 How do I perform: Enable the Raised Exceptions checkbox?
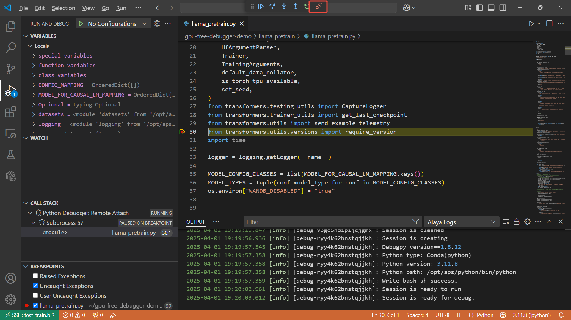pyautogui.click(x=35, y=276)
